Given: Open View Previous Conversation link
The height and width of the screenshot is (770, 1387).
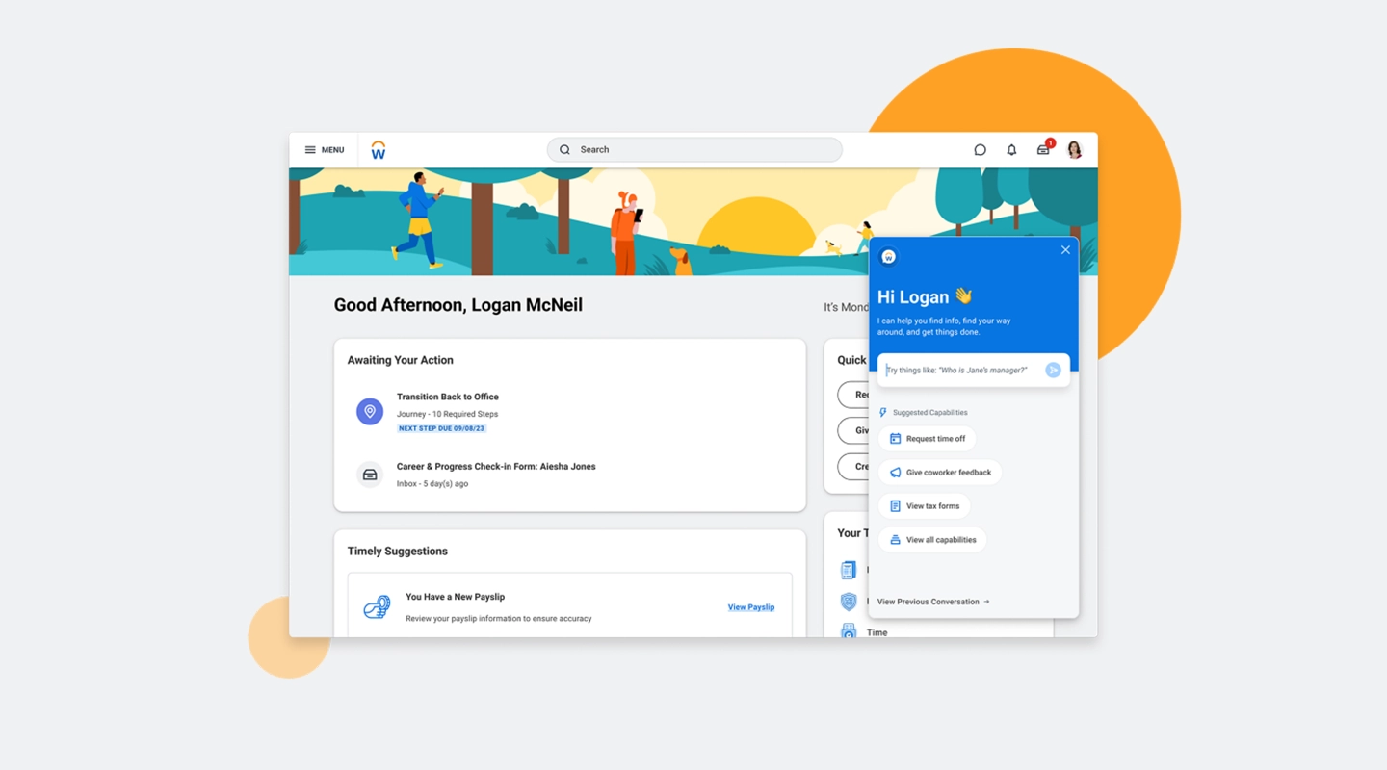Looking at the screenshot, I should [933, 602].
